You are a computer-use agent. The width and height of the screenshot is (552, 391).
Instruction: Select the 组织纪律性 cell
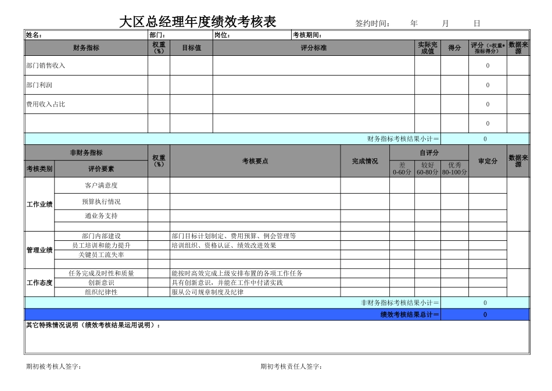coord(101,292)
